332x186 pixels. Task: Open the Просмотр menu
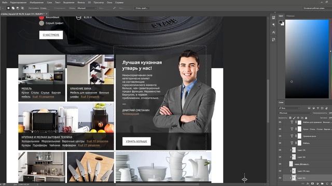[x=99, y=3]
